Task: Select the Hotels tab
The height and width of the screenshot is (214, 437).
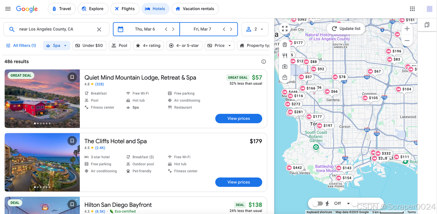Action: click(155, 9)
